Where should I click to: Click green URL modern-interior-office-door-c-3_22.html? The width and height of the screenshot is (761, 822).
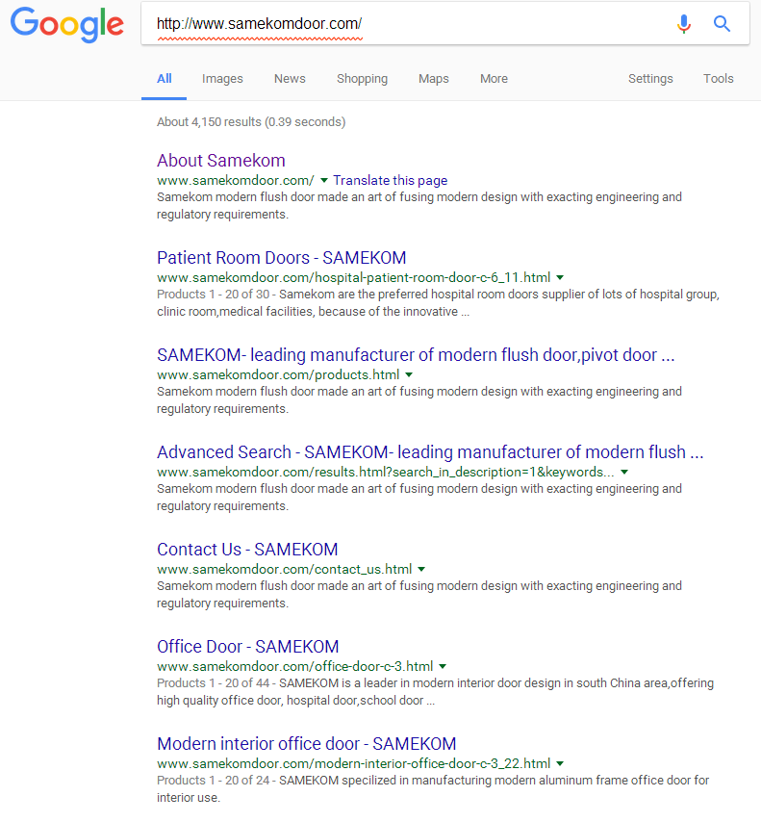353,763
